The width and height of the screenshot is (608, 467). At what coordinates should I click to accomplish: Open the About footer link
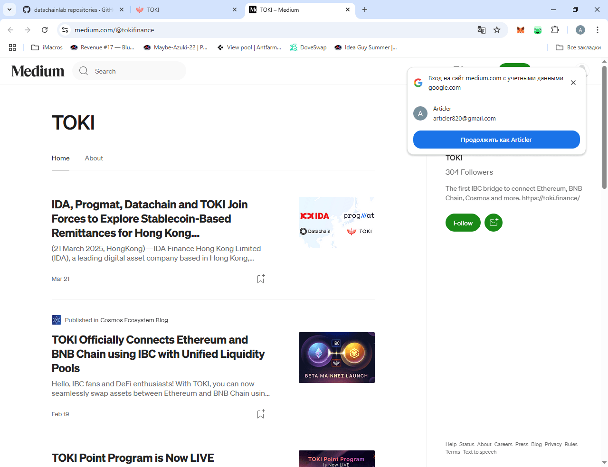tap(484, 444)
